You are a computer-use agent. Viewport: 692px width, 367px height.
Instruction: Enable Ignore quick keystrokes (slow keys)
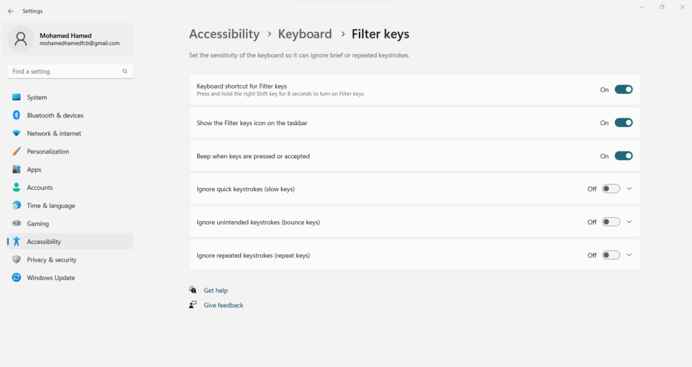(x=611, y=189)
